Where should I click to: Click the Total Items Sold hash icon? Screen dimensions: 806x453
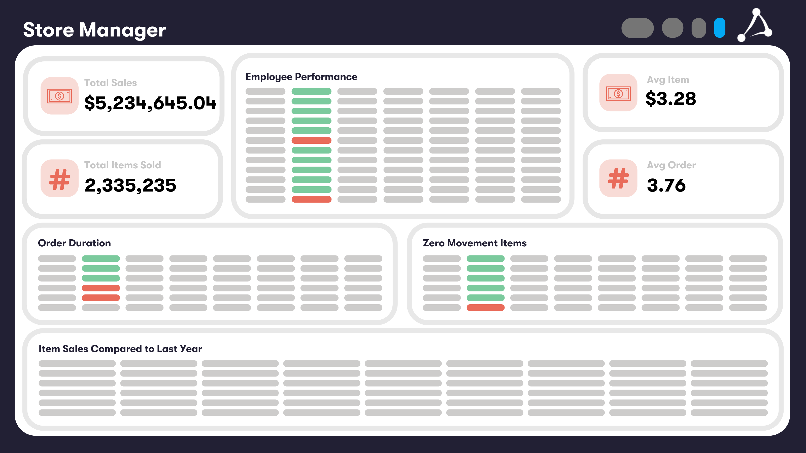pos(59,178)
